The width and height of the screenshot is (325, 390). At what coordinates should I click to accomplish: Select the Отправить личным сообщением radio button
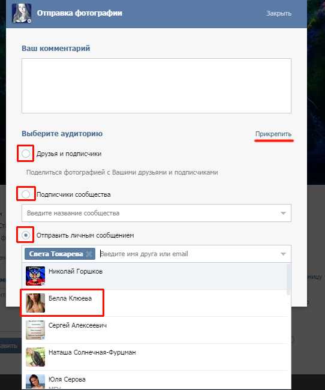tap(26, 235)
